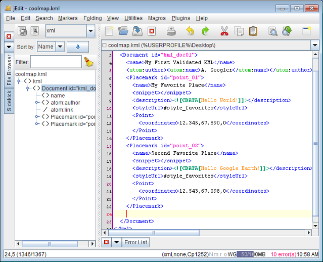Click the closing </Document> tag line
Screen dimensions: 323x262
137,221
